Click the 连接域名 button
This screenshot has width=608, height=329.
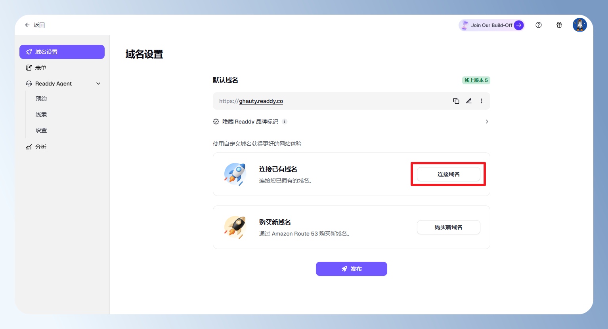tap(448, 174)
